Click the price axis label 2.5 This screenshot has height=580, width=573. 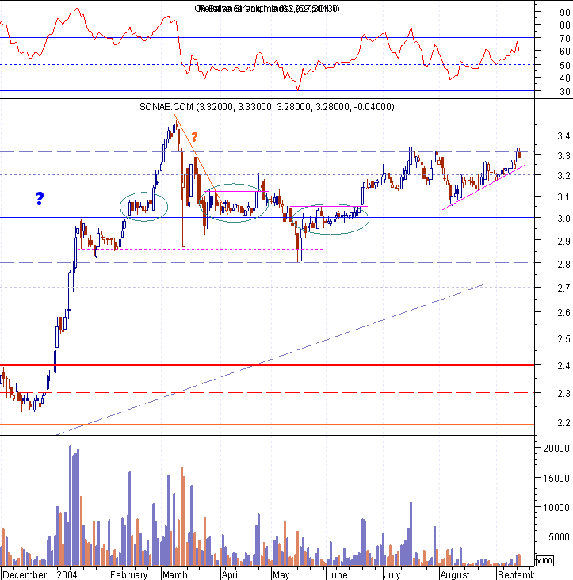click(x=563, y=339)
